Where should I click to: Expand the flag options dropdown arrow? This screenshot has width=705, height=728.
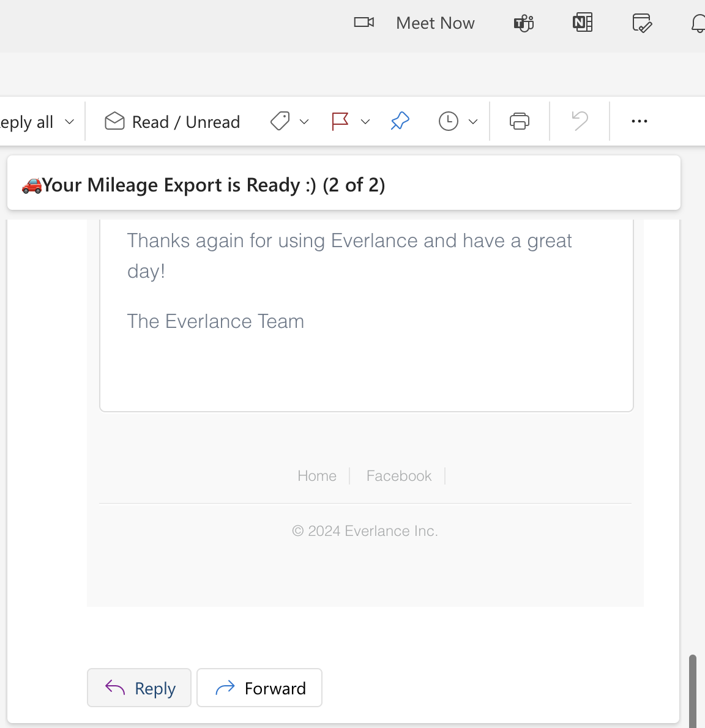pos(365,122)
